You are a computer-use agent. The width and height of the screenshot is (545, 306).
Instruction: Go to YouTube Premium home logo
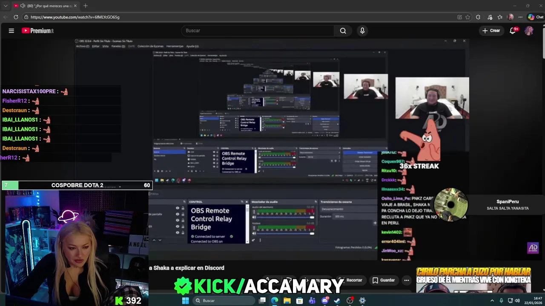coord(37,31)
